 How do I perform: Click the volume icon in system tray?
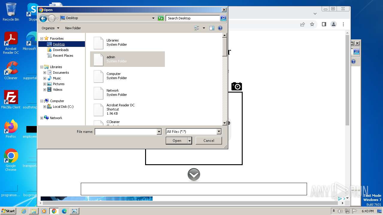(340, 211)
